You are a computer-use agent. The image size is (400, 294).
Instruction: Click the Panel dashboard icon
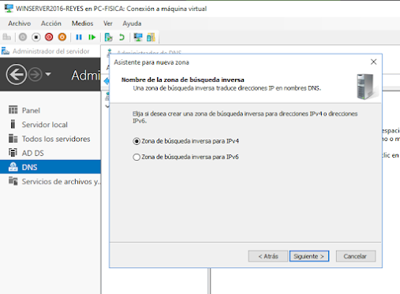click(13, 110)
